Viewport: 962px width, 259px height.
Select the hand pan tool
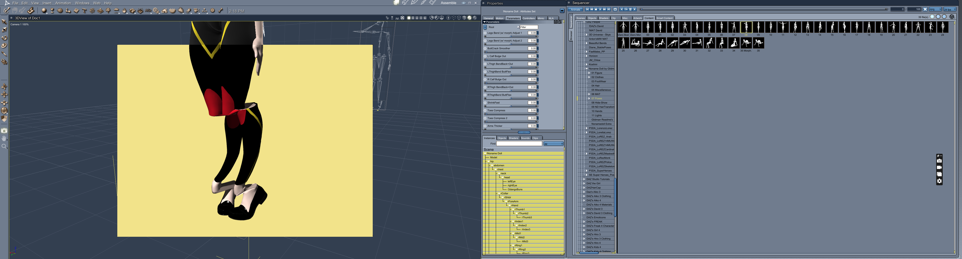4,139
